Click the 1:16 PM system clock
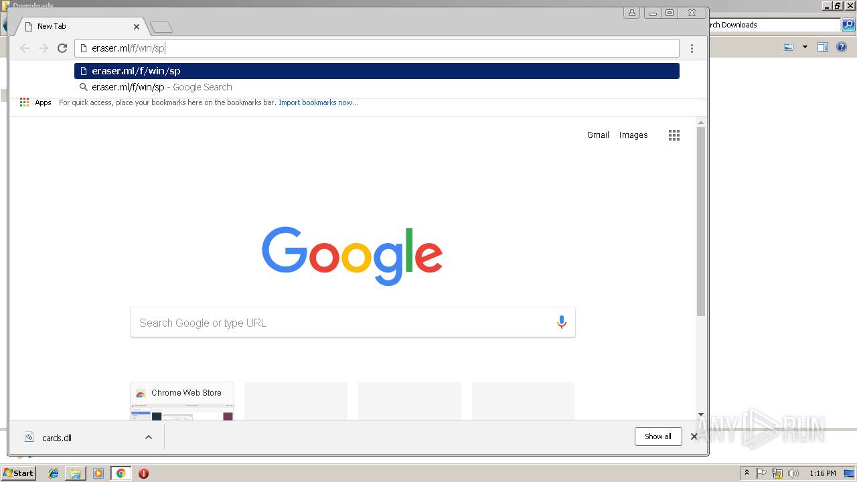The height and width of the screenshot is (482, 857). [x=822, y=473]
